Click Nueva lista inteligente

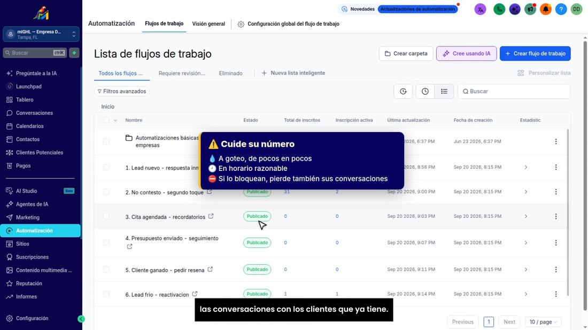(293, 73)
